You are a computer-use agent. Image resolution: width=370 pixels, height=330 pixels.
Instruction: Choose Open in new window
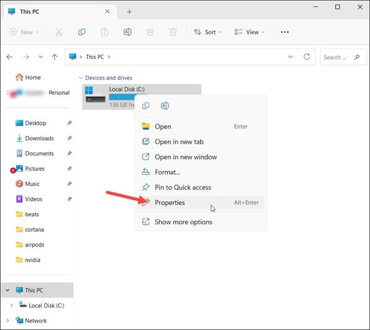click(200, 157)
